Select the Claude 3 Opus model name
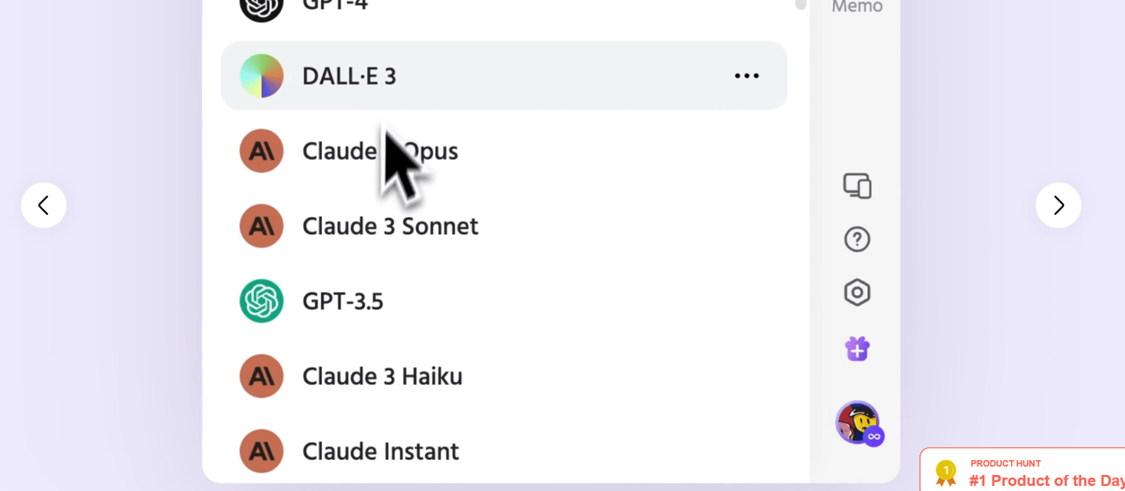1125x491 pixels. (380, 151)
